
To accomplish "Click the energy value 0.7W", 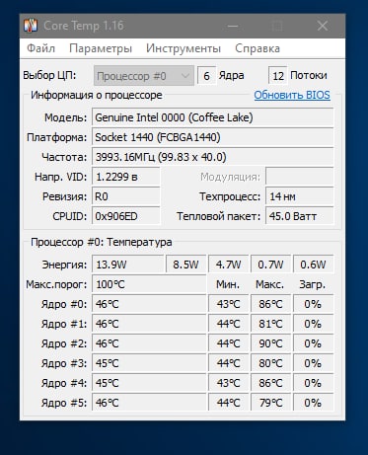I will pyautogui.click(x=270, y=265).
